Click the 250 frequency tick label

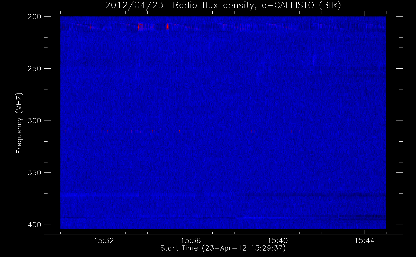coord(34,69)
